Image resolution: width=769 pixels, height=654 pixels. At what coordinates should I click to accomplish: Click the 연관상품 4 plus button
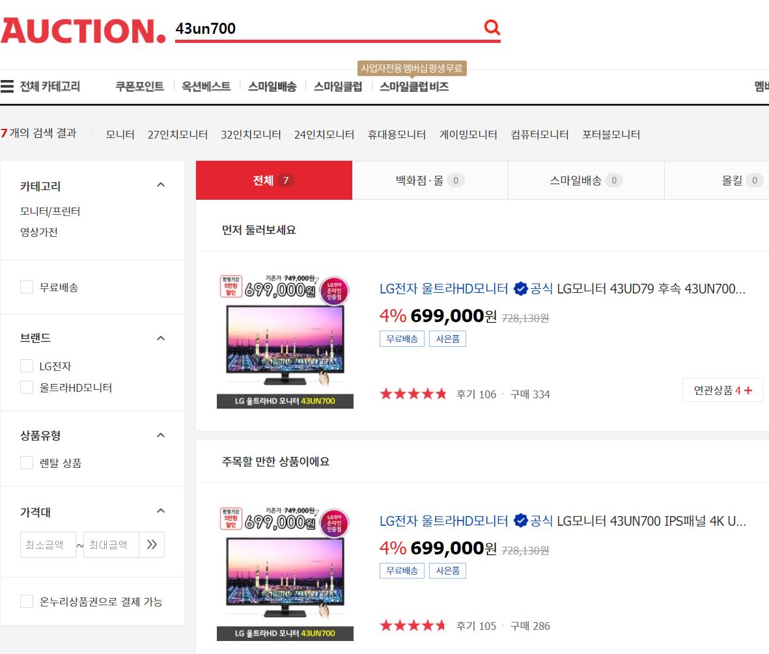[x=723, y=390]
